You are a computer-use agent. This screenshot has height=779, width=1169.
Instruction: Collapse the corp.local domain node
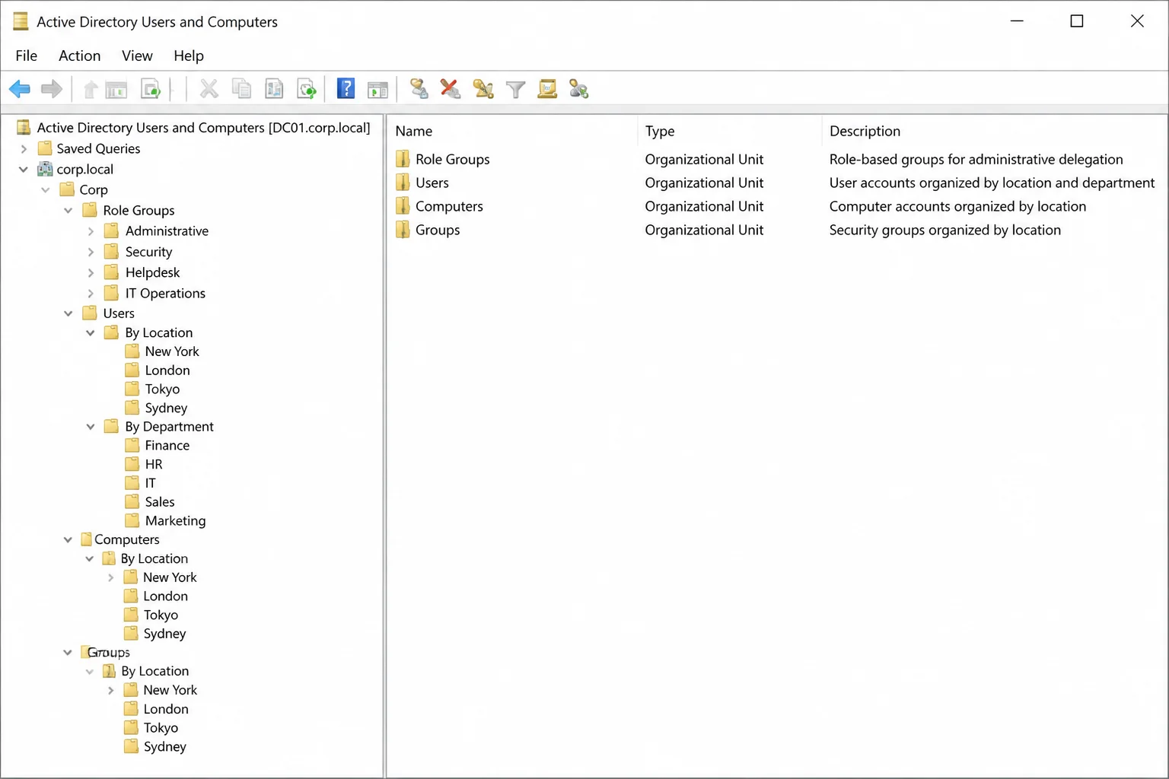[24, 169]
